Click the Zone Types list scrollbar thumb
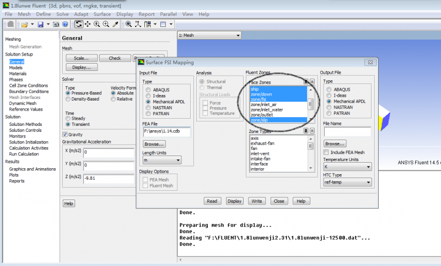 point(310,146)
